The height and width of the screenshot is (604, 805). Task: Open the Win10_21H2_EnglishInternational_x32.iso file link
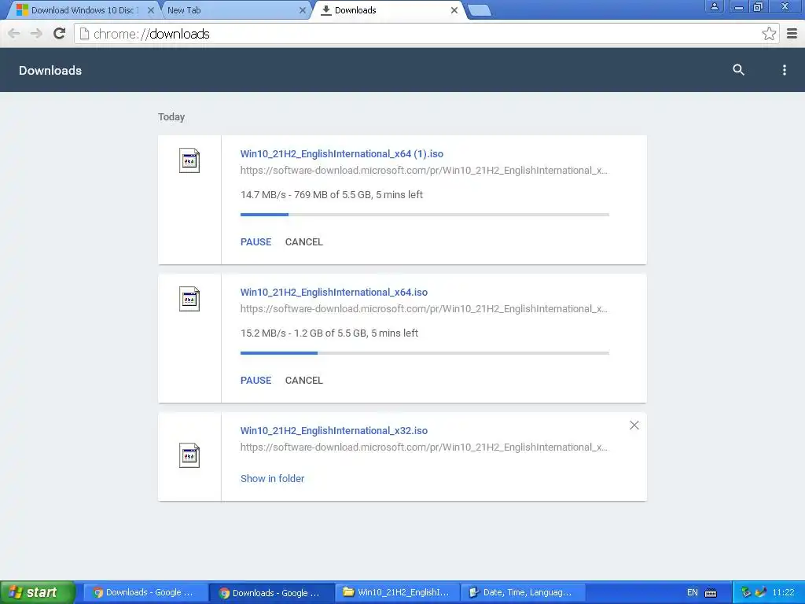point(333,431)
